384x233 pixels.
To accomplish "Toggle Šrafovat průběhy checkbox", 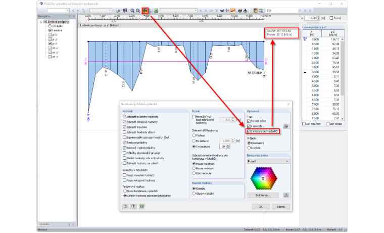I will 124,143.
